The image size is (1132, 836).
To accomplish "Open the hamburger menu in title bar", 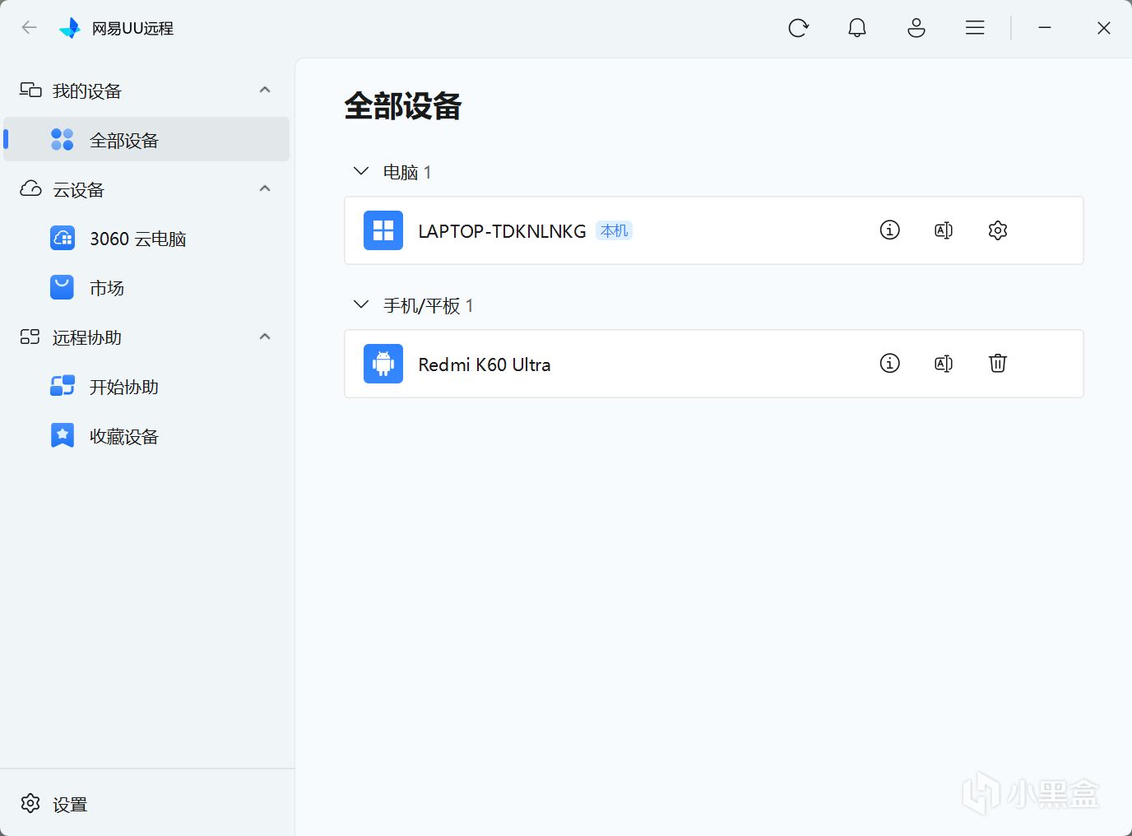I will click(975, 28).
